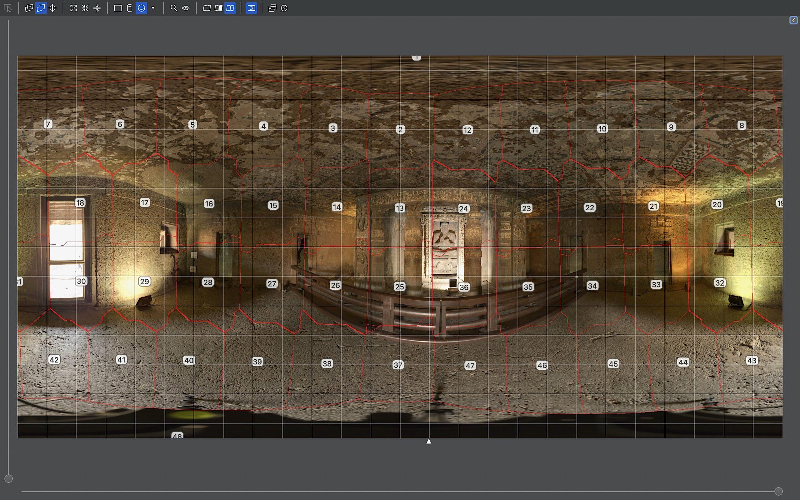Select image number 43 label
Image resolution: width=800 pixels, height=500 pixels.
tap(752, 361)
